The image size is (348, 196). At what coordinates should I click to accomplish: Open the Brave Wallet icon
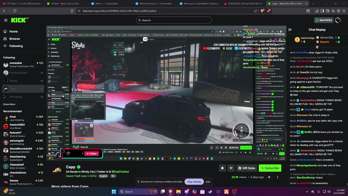pyautogui.click(x=328, y=11)
